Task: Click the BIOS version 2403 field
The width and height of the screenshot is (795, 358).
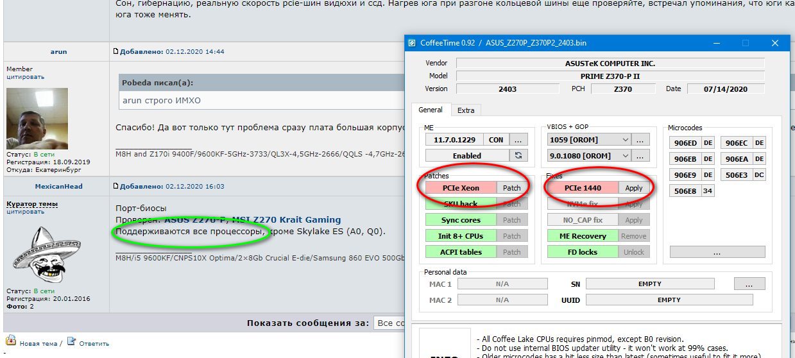Action: pyautogui.click(x=508, y=89)
